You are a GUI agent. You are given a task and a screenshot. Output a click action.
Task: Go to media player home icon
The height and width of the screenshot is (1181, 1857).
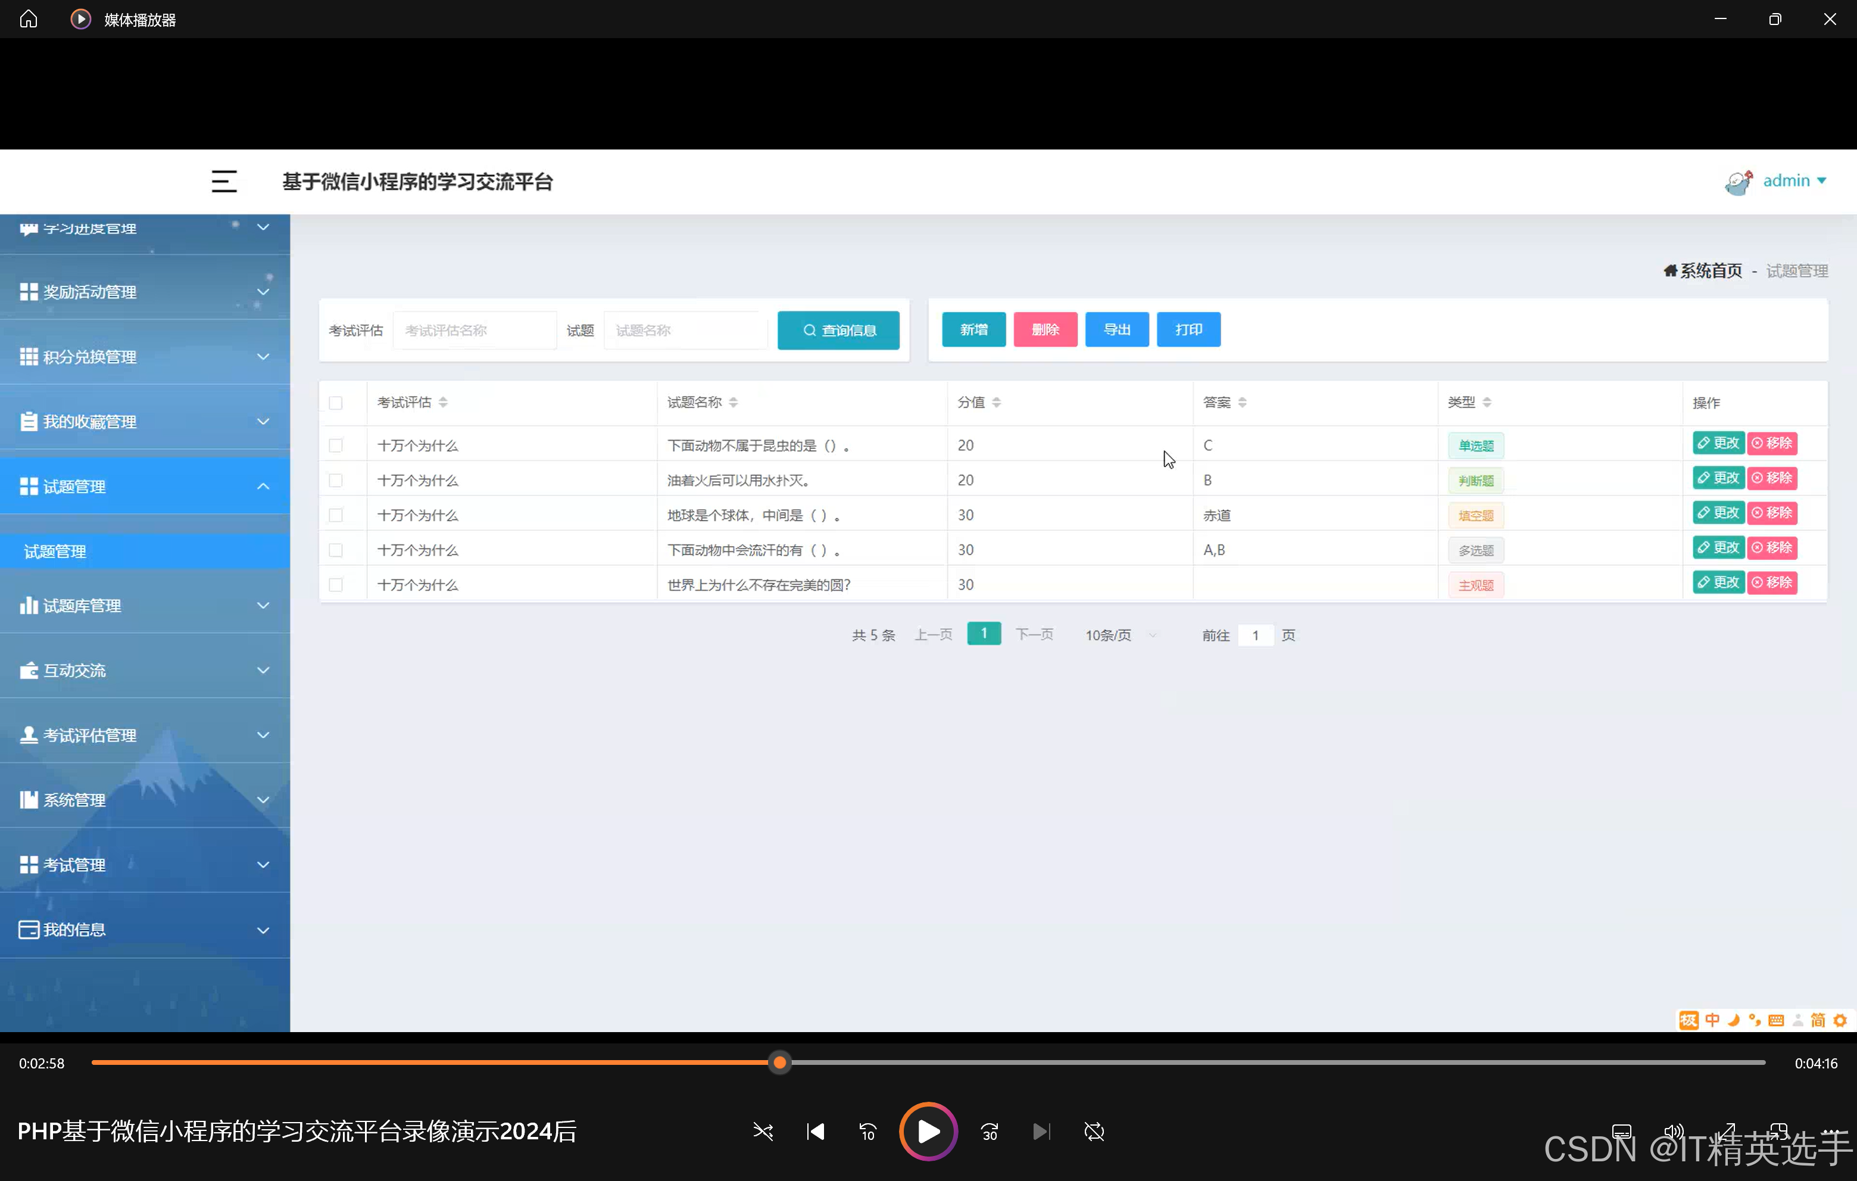(x=29, y=19)
